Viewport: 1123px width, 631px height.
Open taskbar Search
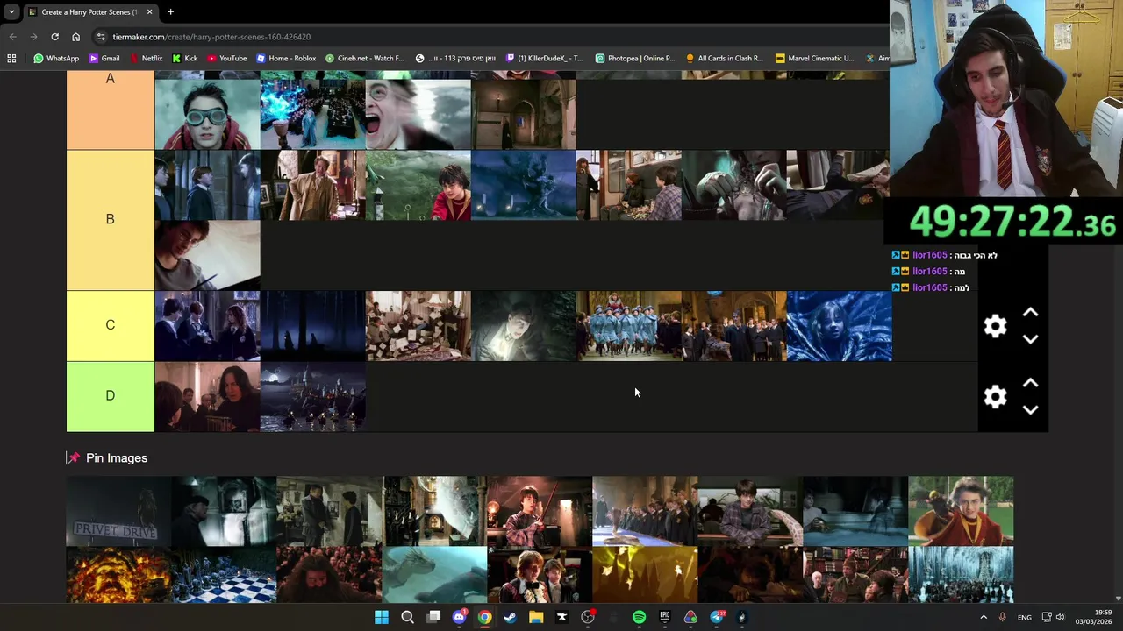click(407, 617)
